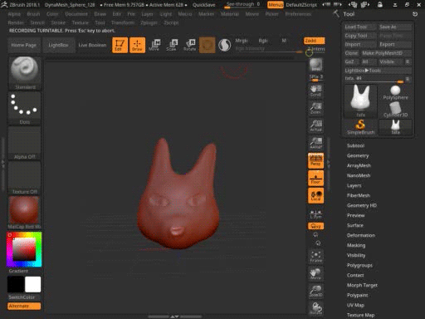The width and height of the screenshot is (425, 319).
Task: Adjust the See-through slider
Action: pos(243,5)
